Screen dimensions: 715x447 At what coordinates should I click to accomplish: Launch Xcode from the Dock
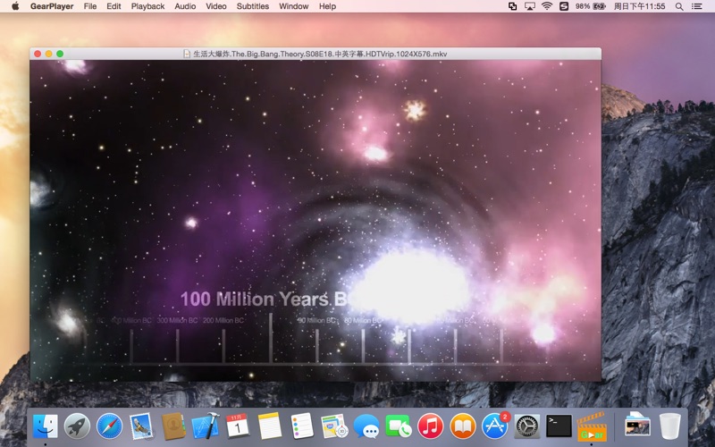tap(206, 426)
